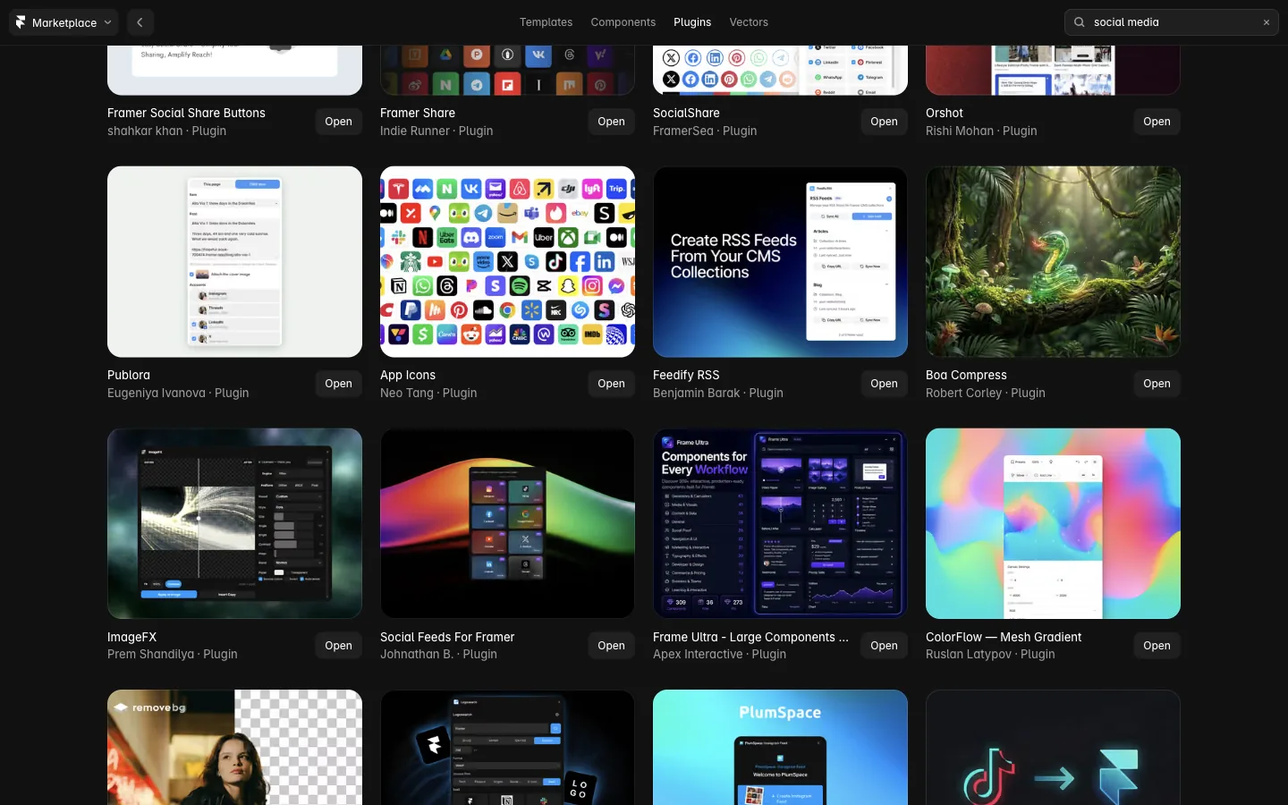The width and height of the screenshot is (1288, 805).
Task: Click the 'Frame Ultra - Large Components' title
Action: point(750,637)
